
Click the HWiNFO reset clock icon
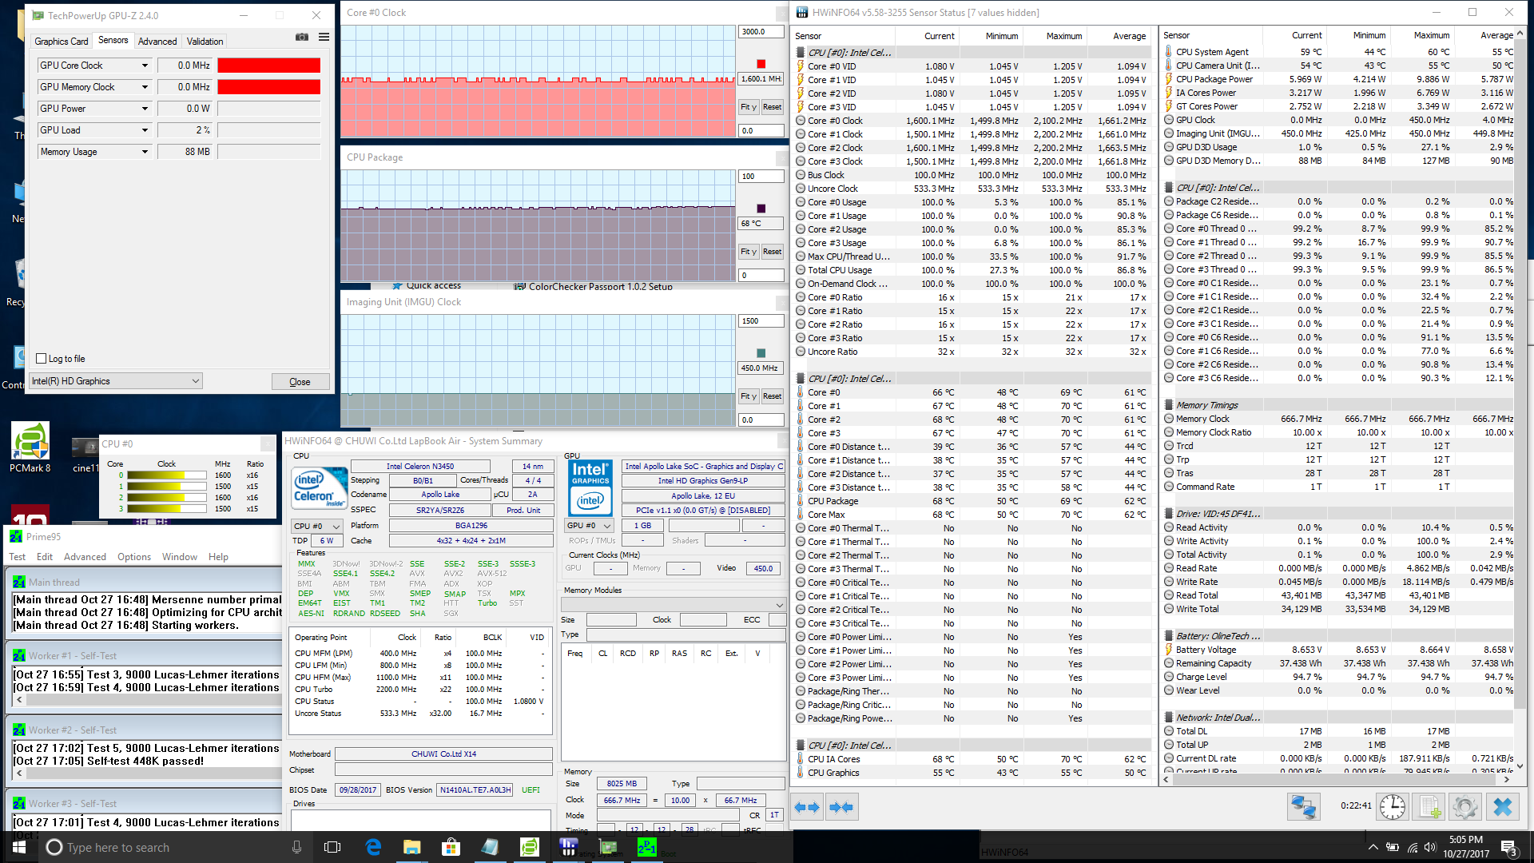[1393, 807]
